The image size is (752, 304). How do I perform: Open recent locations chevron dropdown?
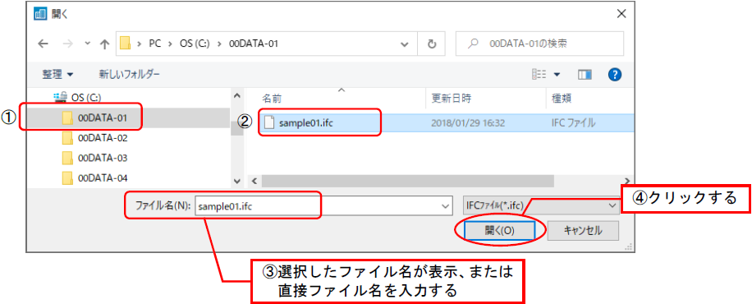pyautogui.click(x=87, y=44)
